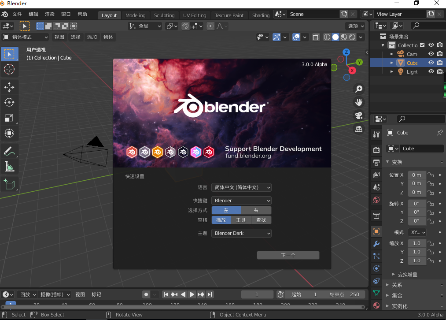This screenshot has width=446, height=320.
Task: Switch to the Sculpting workspace tab
Action: 164,15
